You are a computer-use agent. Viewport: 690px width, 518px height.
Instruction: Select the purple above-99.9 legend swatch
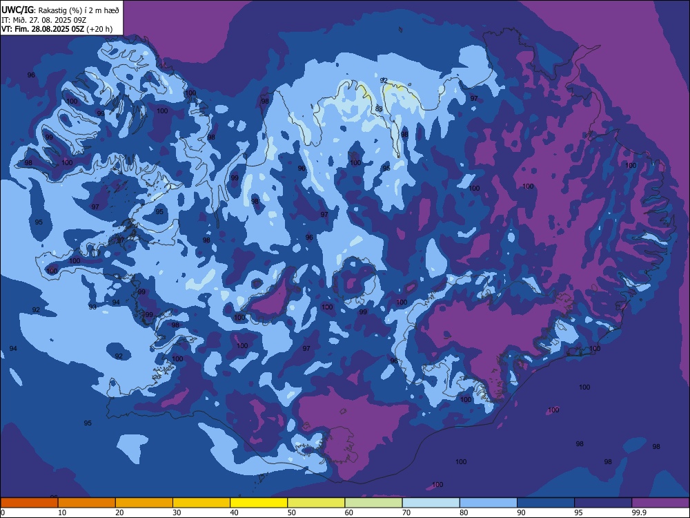(660, 503)
